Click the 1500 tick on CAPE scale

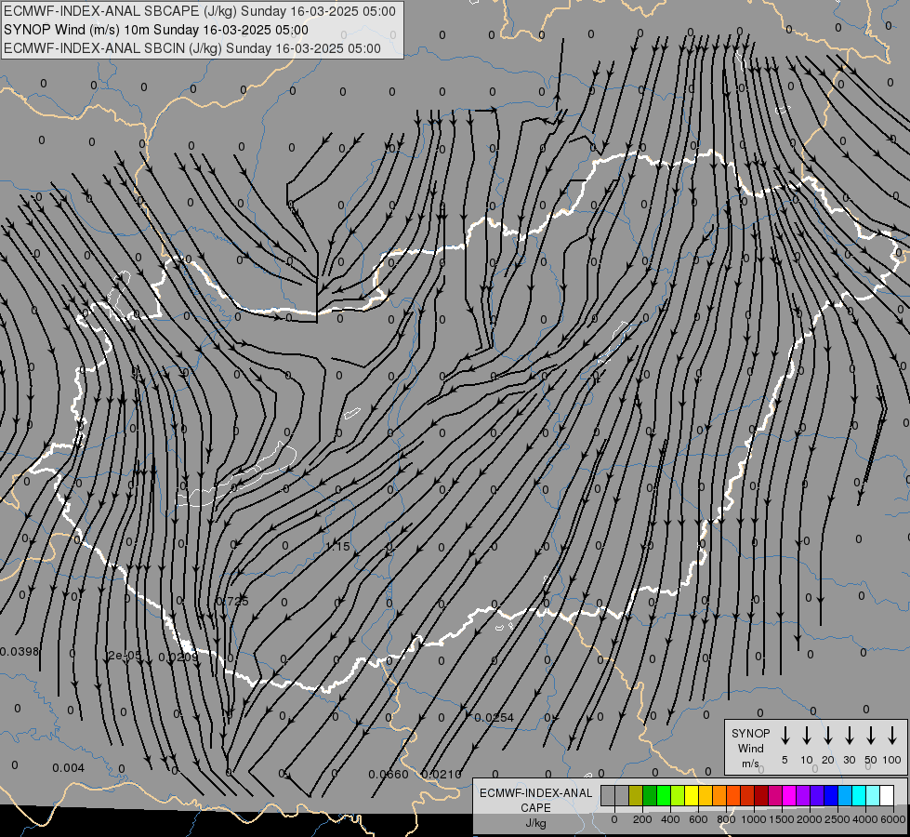click(x=782, y=819)
